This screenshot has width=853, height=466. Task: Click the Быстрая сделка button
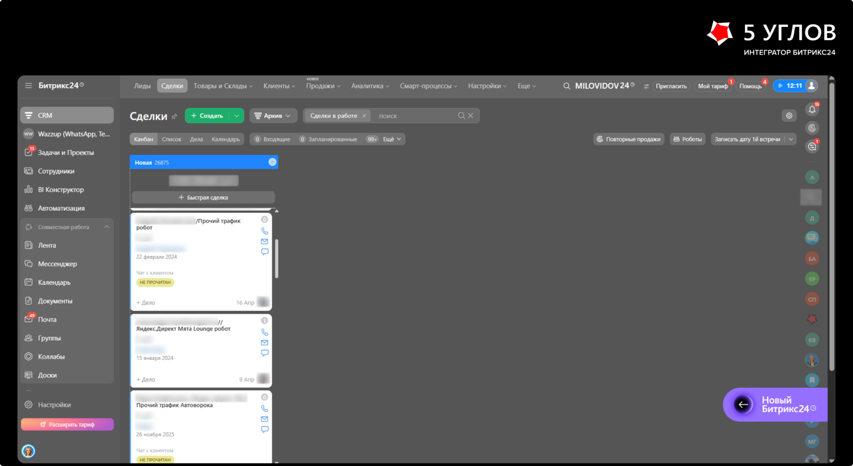(204, 197)
